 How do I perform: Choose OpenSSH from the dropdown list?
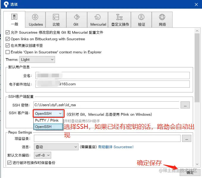pyautogui.click(x=48, y=127)
